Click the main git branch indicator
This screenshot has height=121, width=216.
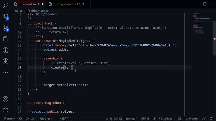pos(9,119)
